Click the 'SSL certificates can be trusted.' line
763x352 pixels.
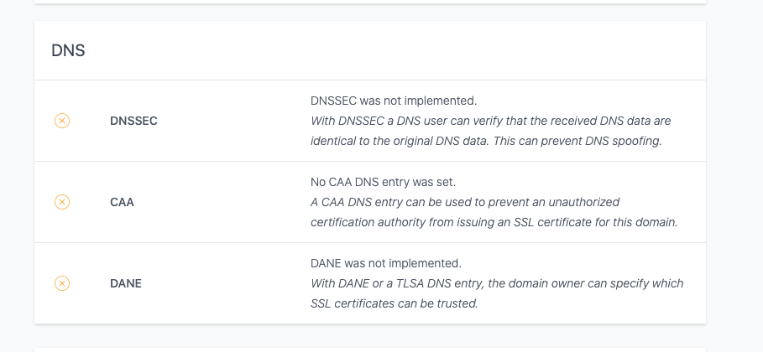395,303
